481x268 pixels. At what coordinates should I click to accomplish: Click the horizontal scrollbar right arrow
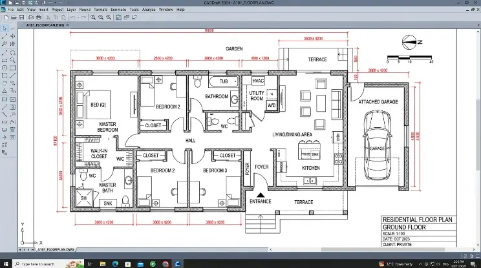tap(474, 250)
